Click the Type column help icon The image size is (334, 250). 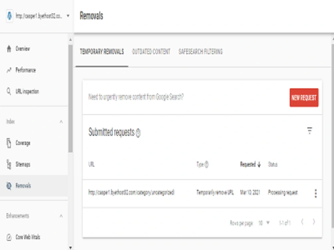coord(206,165)
